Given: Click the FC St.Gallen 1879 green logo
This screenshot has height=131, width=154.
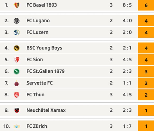Looking at the screenshot, I should click(x=16, y=71).
